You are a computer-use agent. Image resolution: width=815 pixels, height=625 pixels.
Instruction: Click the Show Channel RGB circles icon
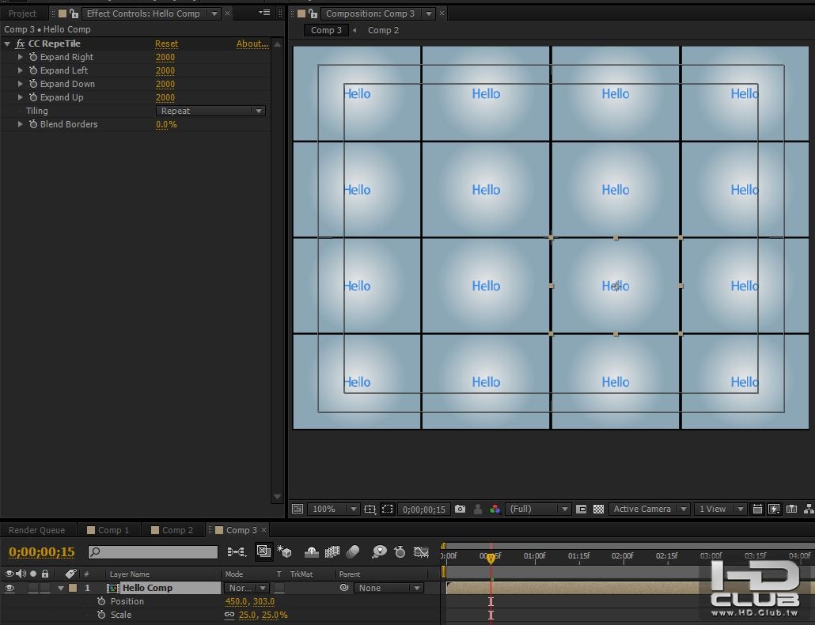point(495,509)
